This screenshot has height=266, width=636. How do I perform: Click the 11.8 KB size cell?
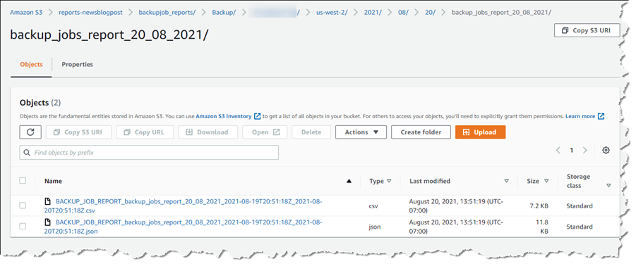pyautogui.click(x=541, y=227)
